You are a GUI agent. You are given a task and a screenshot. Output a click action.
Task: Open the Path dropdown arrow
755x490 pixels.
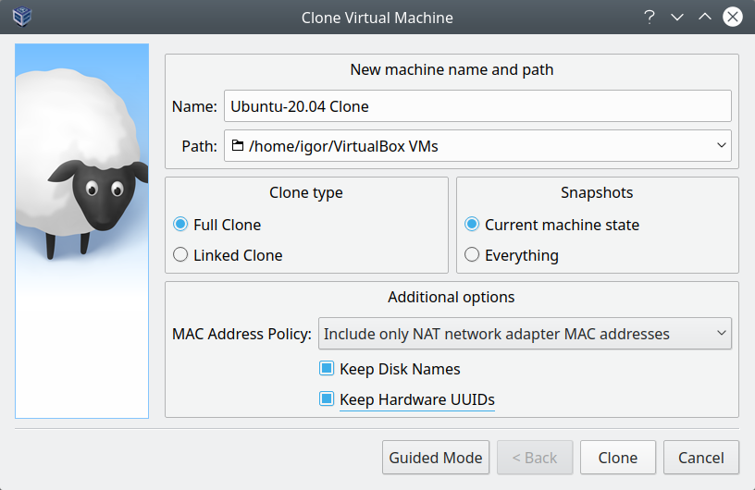pos(721,146)
